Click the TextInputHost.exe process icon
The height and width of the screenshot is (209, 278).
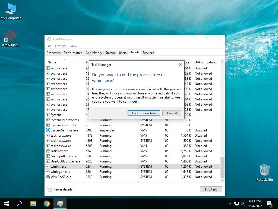pos(48,156)
